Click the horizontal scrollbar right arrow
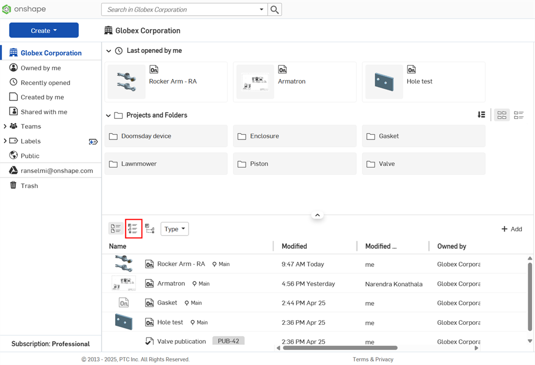535x365 pixels. click(476, 348)
